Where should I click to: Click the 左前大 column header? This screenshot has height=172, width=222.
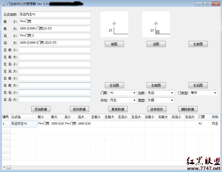[111, 117]
